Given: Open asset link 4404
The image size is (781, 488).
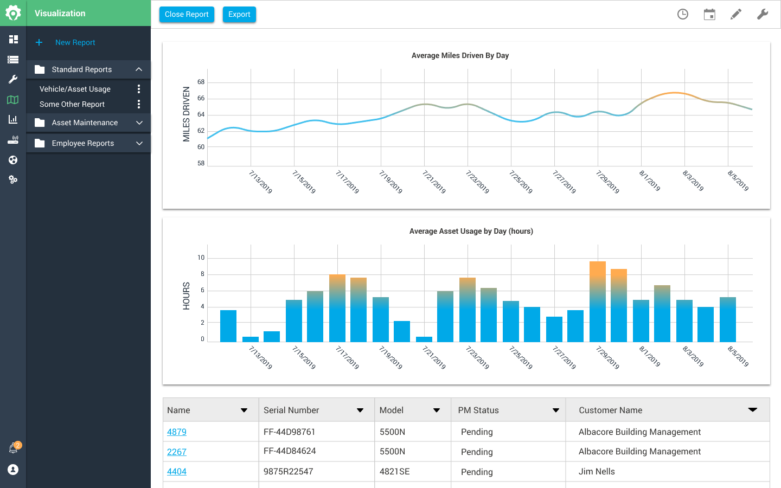Looking at the screenshot, I should pos(177,472).
